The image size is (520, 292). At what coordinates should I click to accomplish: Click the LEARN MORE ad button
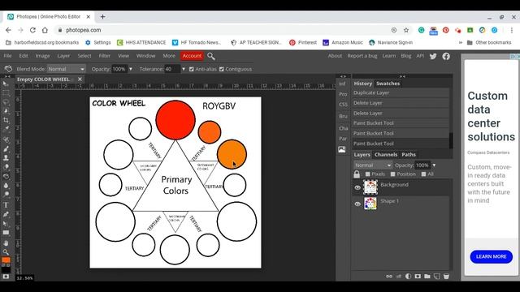pos(491,256)
